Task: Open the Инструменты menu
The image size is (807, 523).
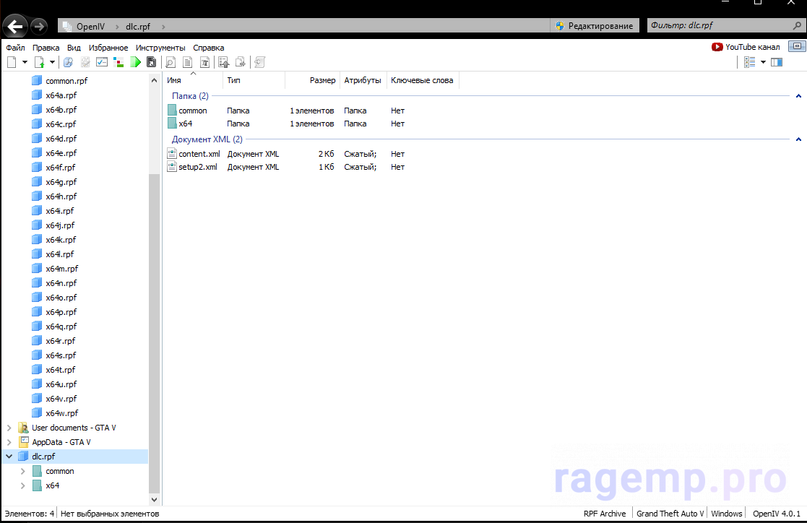Action: tap(160, 48)
